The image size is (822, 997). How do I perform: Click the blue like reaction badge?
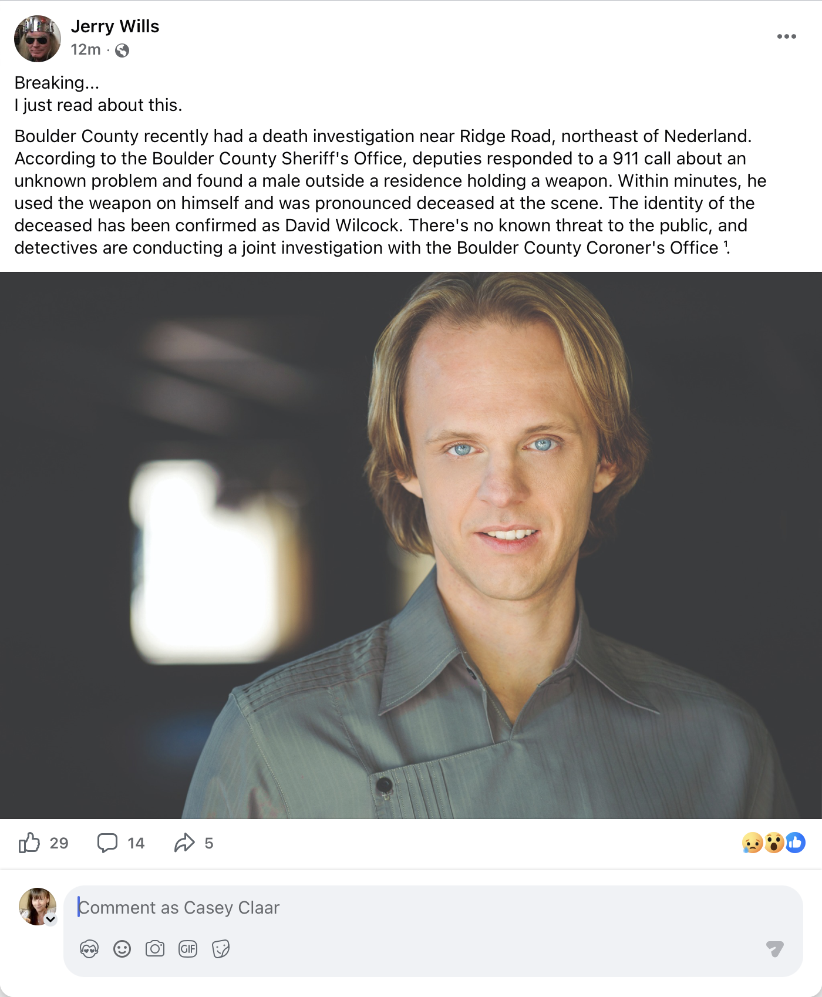(796, 843)
